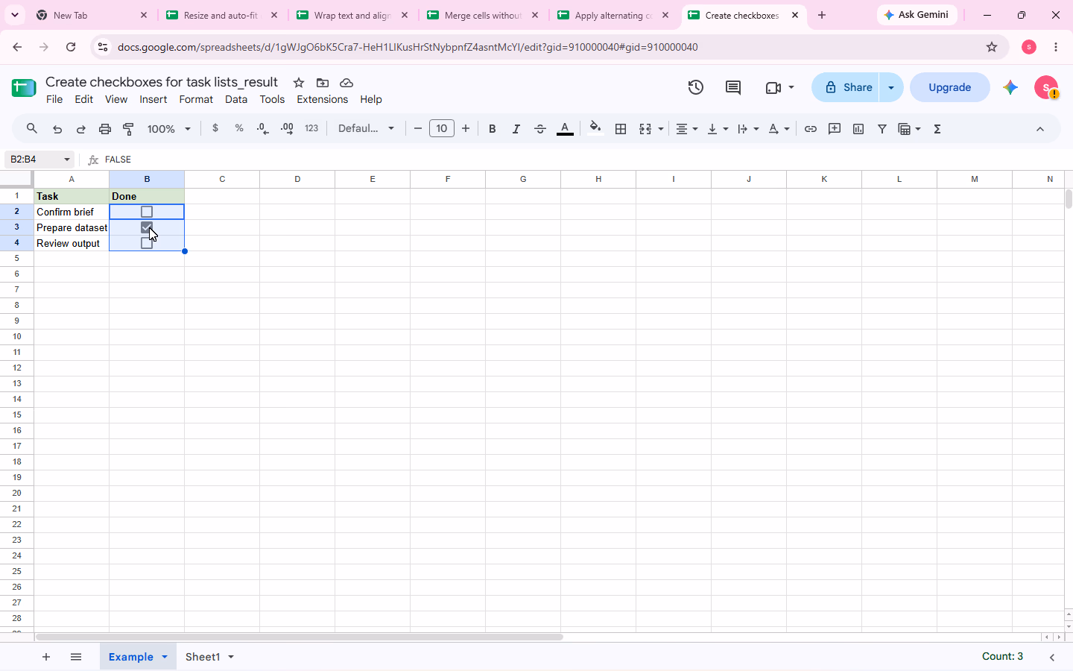
Task: Open version history clock icon
Action: (696, 87)
